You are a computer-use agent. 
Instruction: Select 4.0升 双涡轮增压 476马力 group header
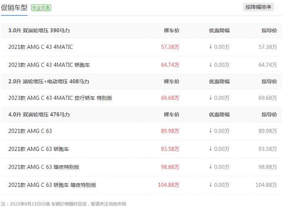(39, 114)
